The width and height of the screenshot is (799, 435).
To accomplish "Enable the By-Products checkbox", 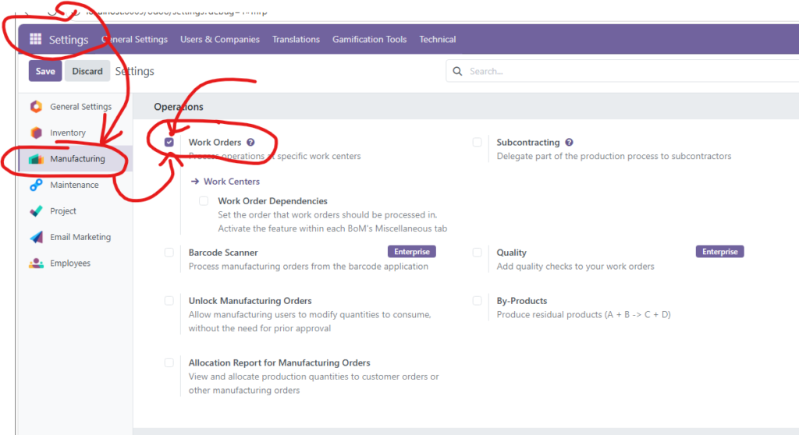I will tap(477, 301).
